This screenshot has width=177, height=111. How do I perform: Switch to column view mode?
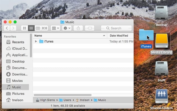38,28
